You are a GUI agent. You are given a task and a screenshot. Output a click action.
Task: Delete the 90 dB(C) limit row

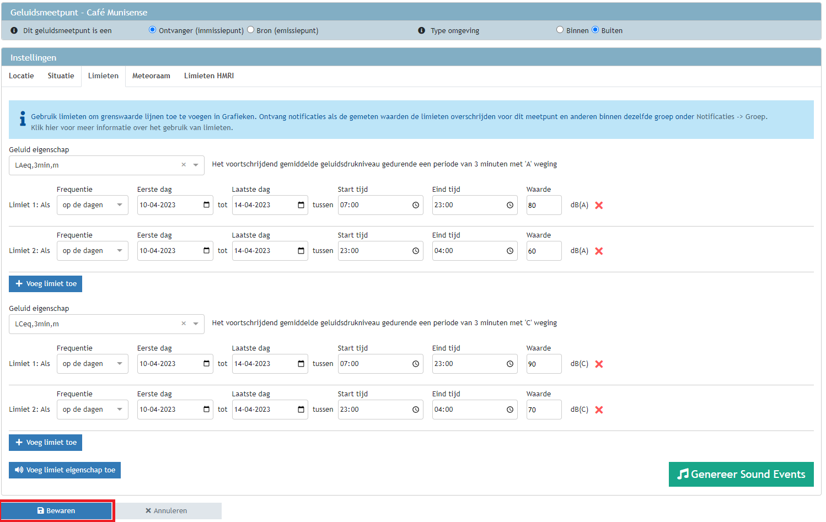click(599, 364)
